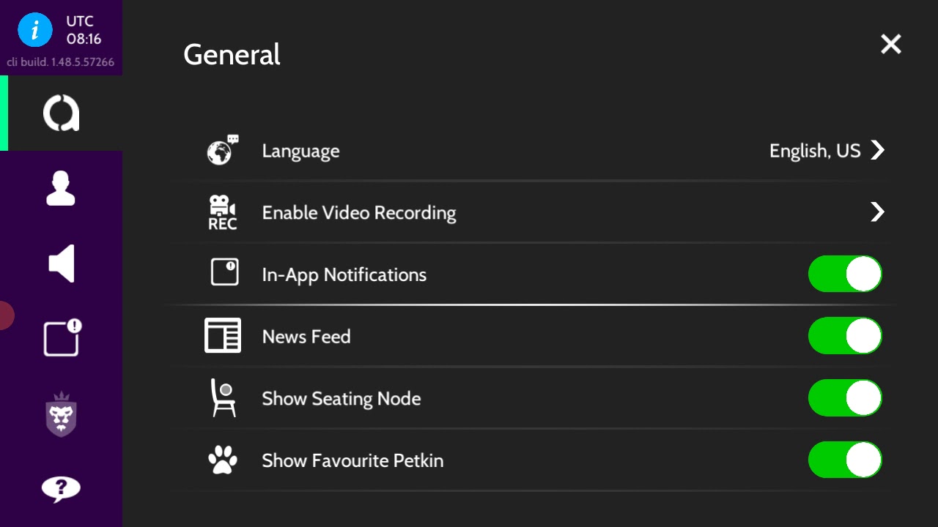Expand the Language chevron arrow

click(877, 151)
